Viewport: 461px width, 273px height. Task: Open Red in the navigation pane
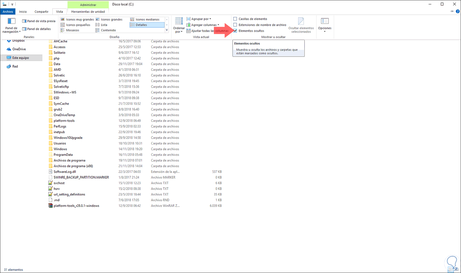(x=12, y=66)
